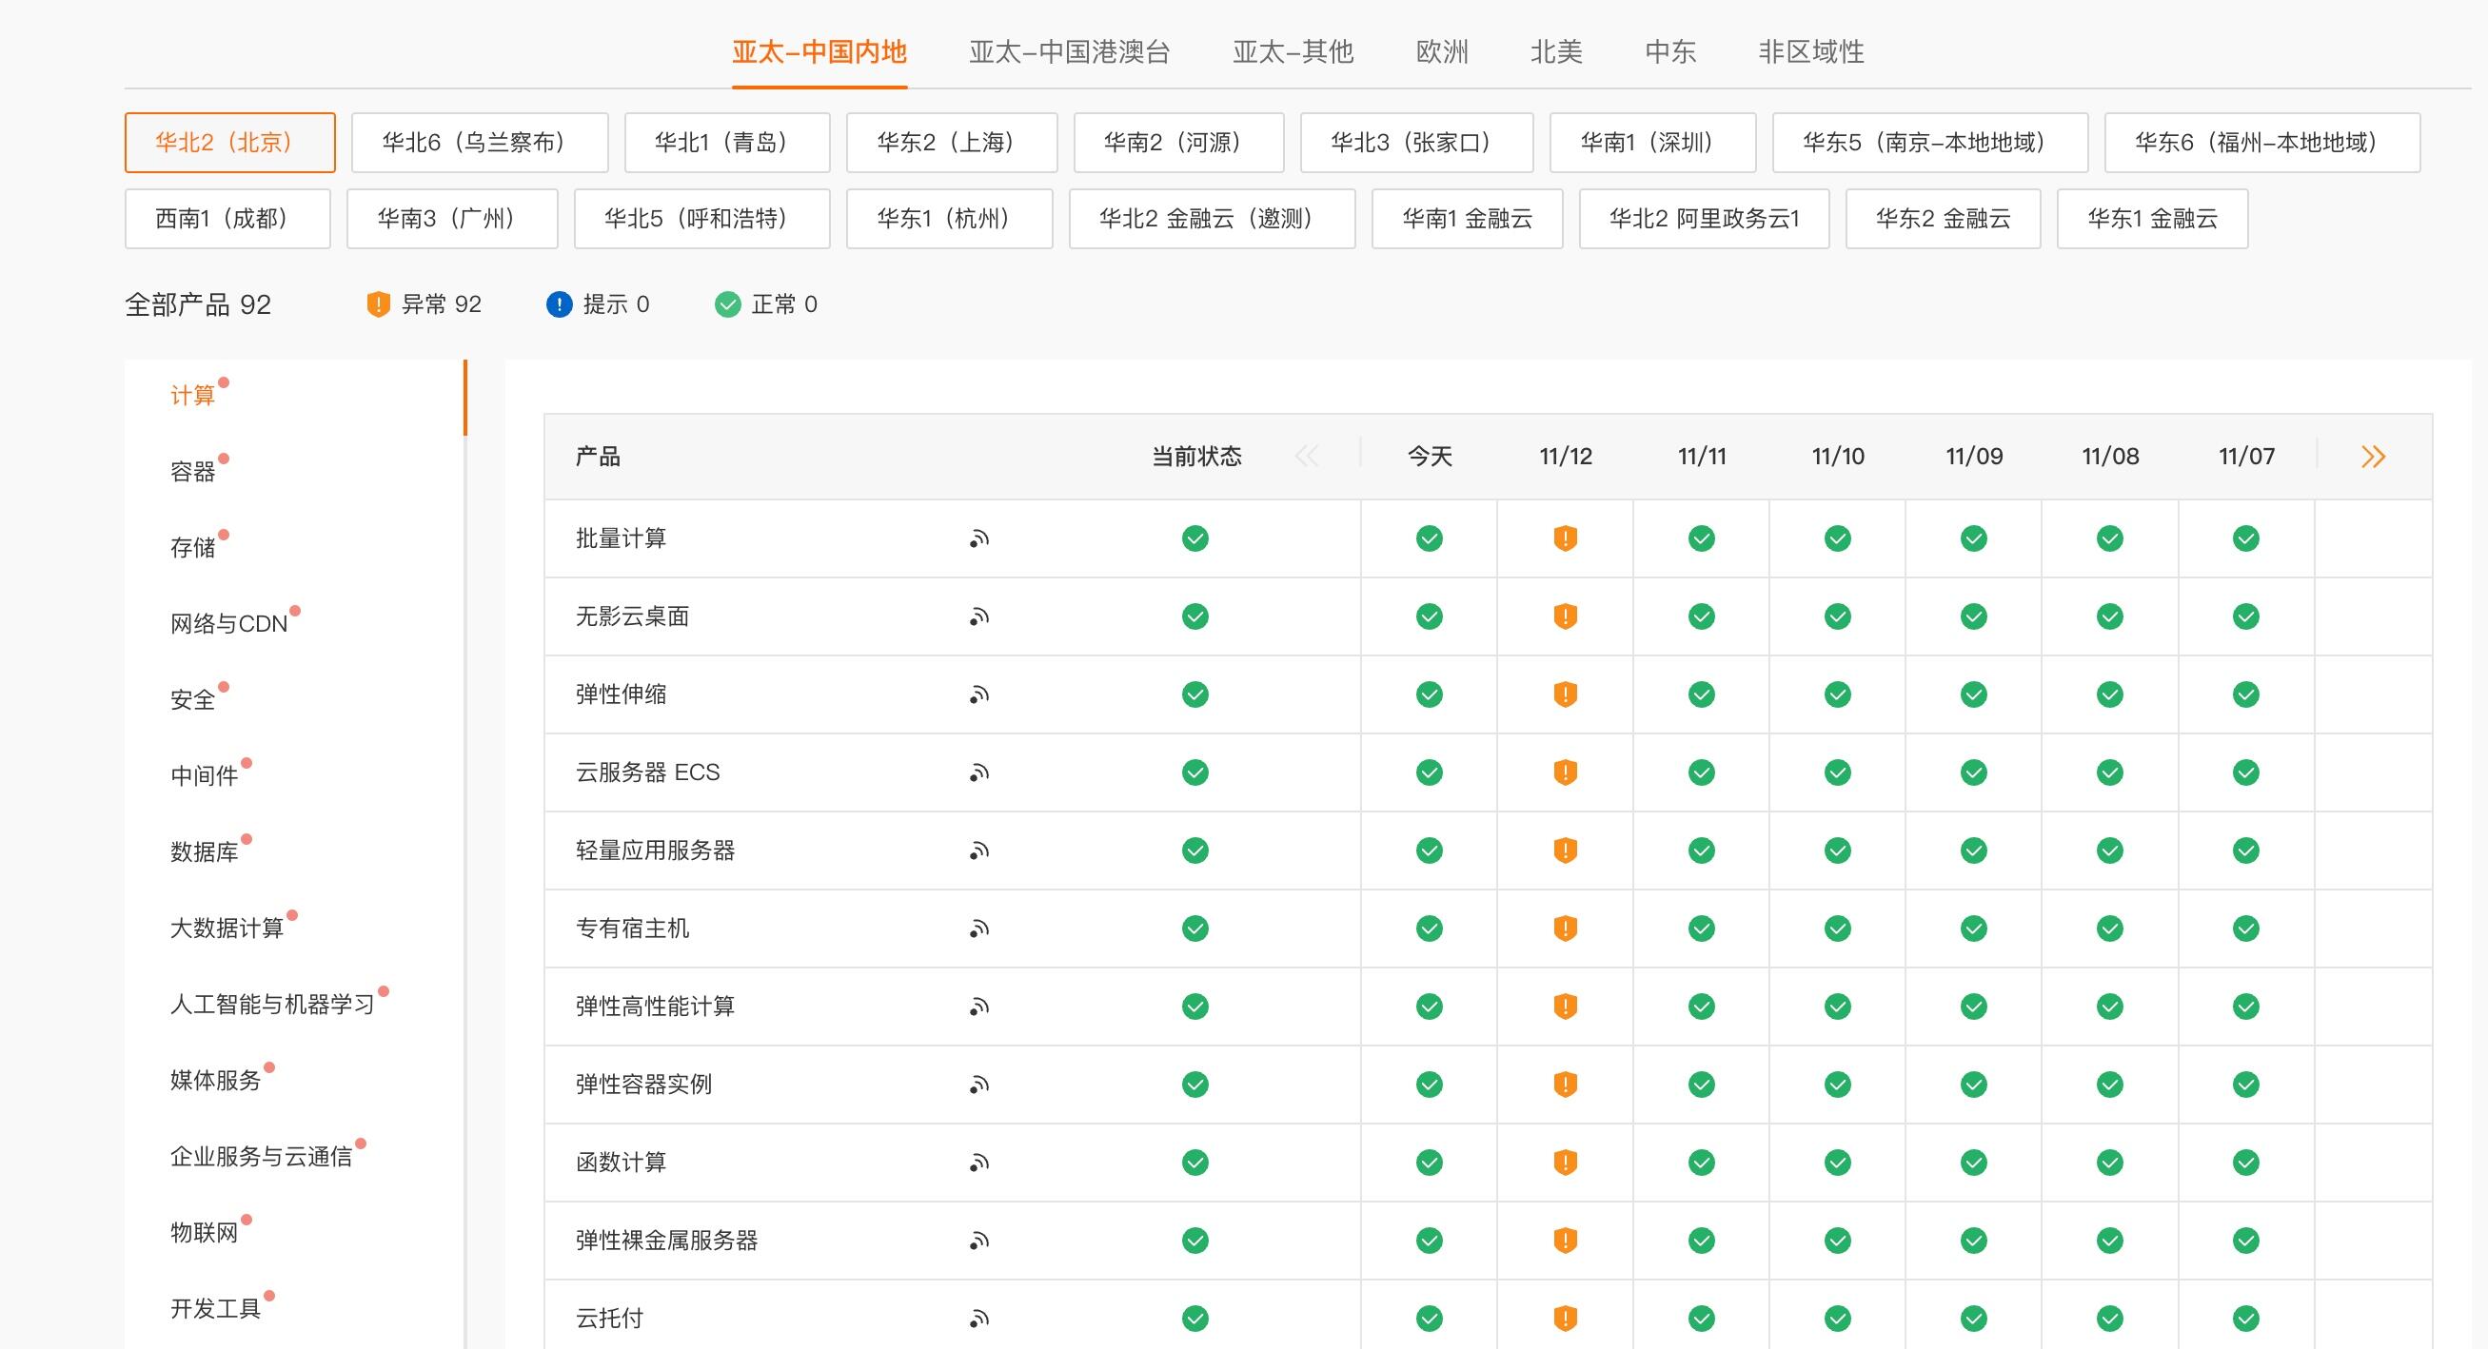This screenshot has width=2488, height=1349.
Task: Select the 亚太-中国内地 tab
Action: (819, 52)
